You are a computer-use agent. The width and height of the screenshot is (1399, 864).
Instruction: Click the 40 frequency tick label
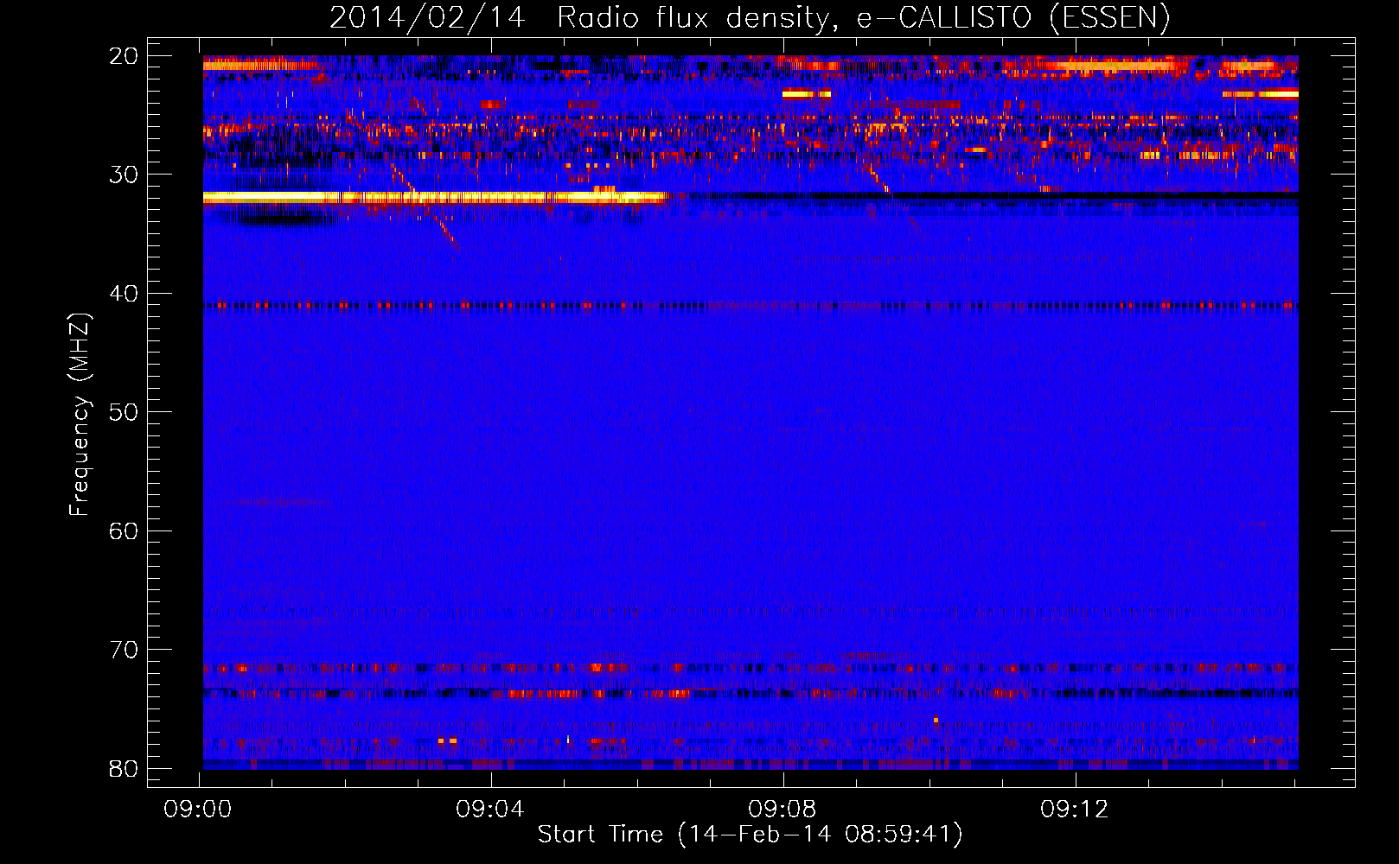pos(125,293)
